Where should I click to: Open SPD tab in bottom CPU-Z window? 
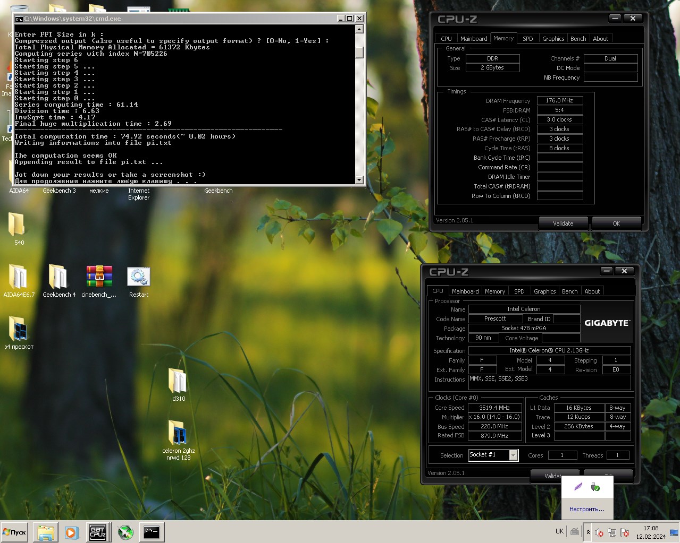click(x=519, y=291)
